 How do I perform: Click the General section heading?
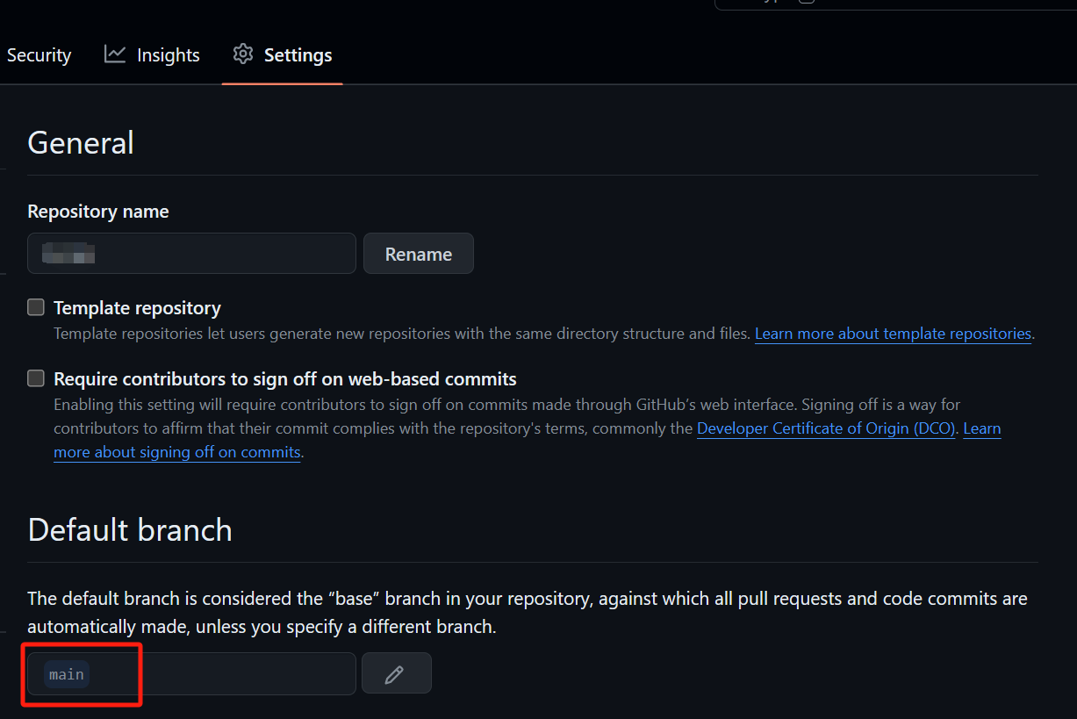pos(81,143)
